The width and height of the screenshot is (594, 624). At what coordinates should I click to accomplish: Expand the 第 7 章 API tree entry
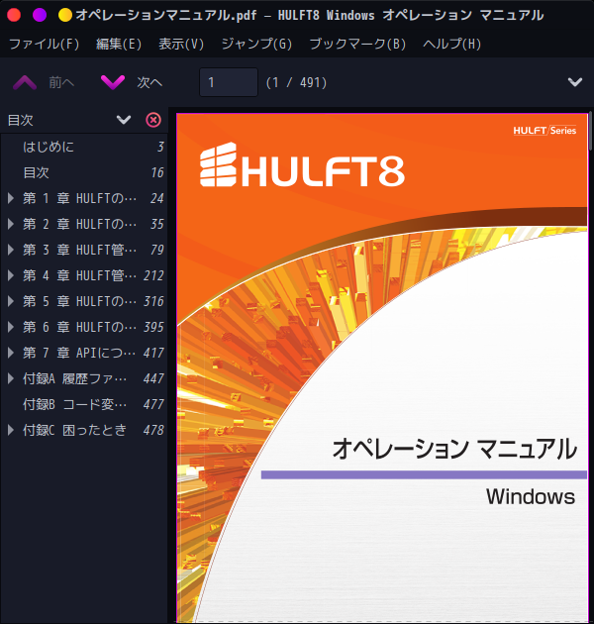11,353
